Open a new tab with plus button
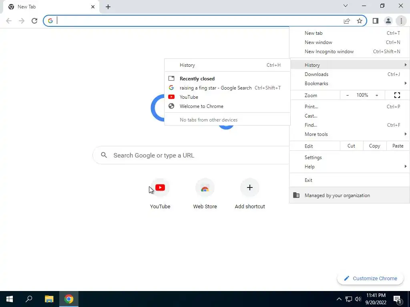The height and width of the screenshot is (307, 410). (108, 7)
